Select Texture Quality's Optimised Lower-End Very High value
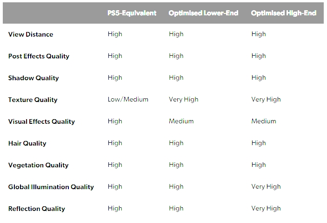Viewport: 327px width, 223px height. 183,99
